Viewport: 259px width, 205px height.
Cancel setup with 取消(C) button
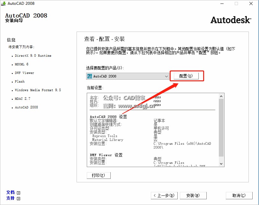click(239, 195)
